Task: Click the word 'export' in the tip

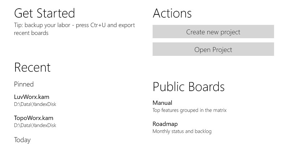Action: pos(127,25)
